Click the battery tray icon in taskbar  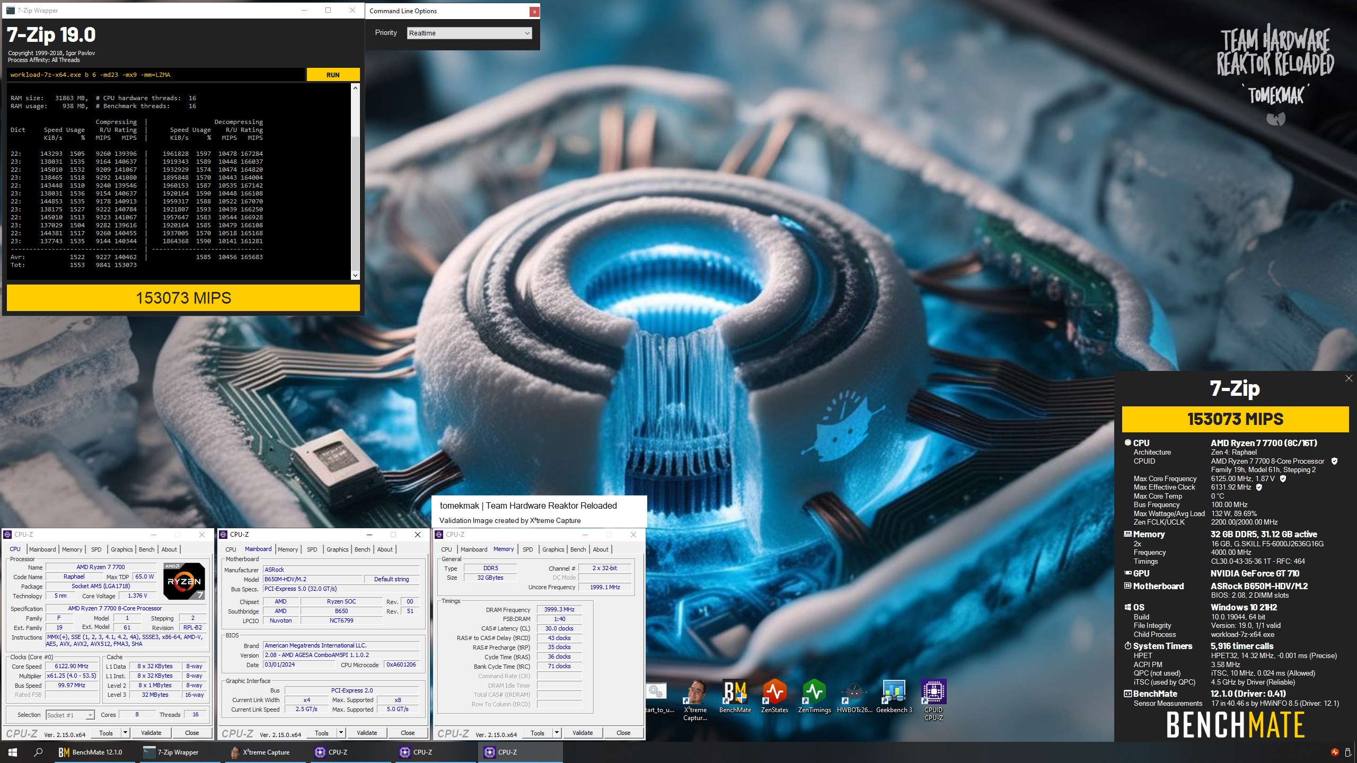coord(1348,752)
